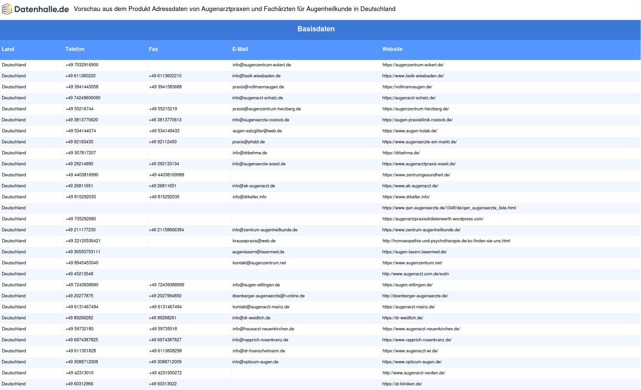
Task: Click email info@augenzentrum-eckert.de
Action: click(262, 65)
